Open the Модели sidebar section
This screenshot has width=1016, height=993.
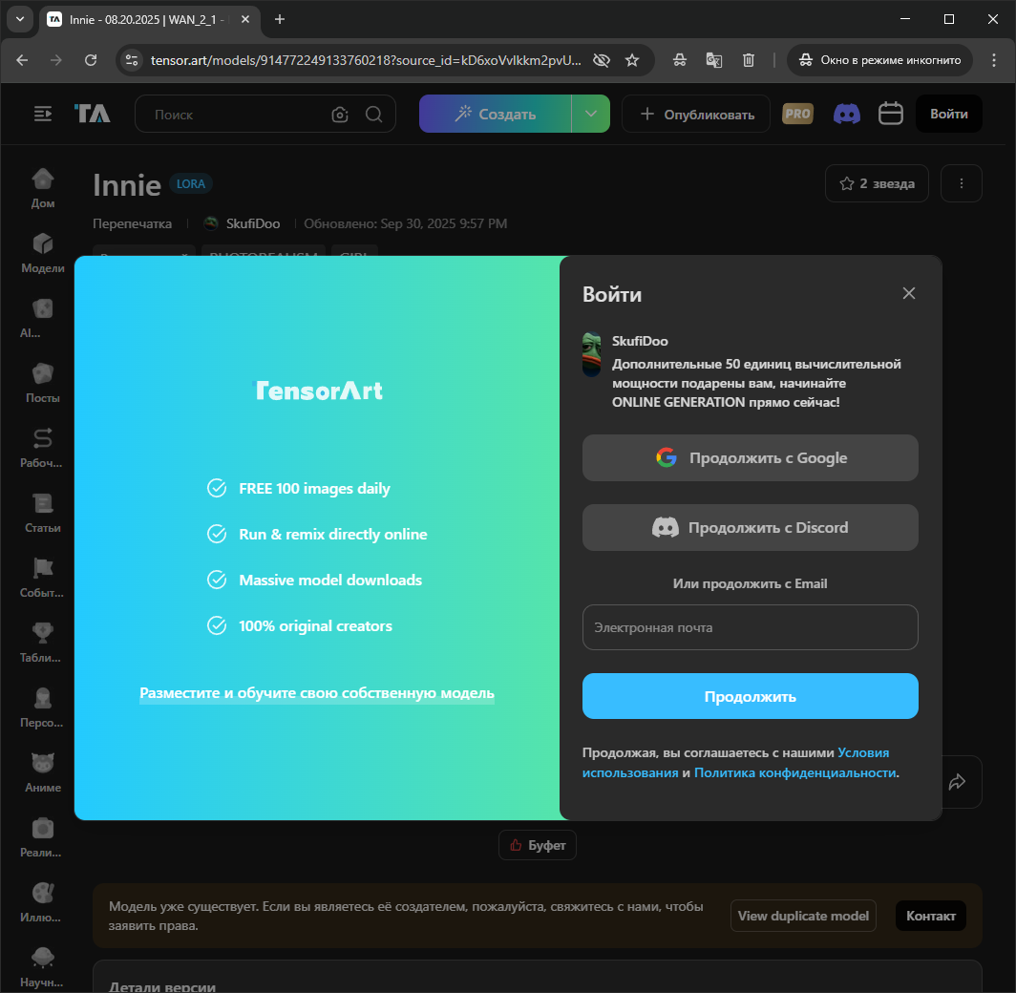click(43, 253)
